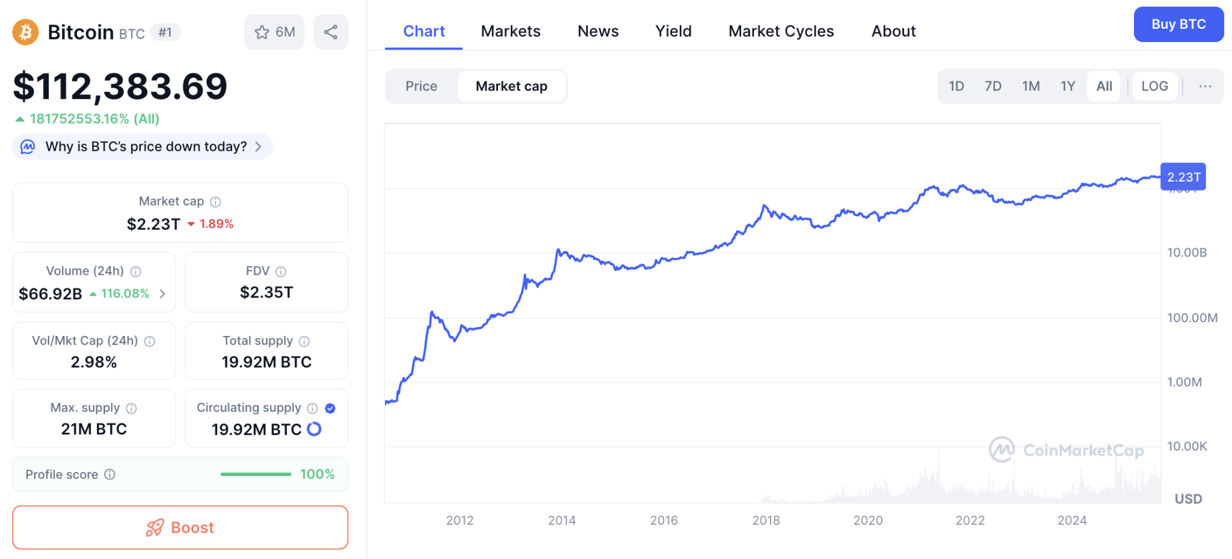The width and height of the screenshot is (1232, 559).
Task: Open the Market Cycles tab
Action: point(781,31)
